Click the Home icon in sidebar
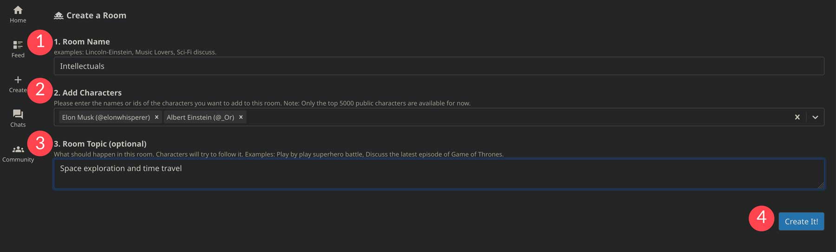The width and height of the screenshot is (836, 252). tap(18, 10)
